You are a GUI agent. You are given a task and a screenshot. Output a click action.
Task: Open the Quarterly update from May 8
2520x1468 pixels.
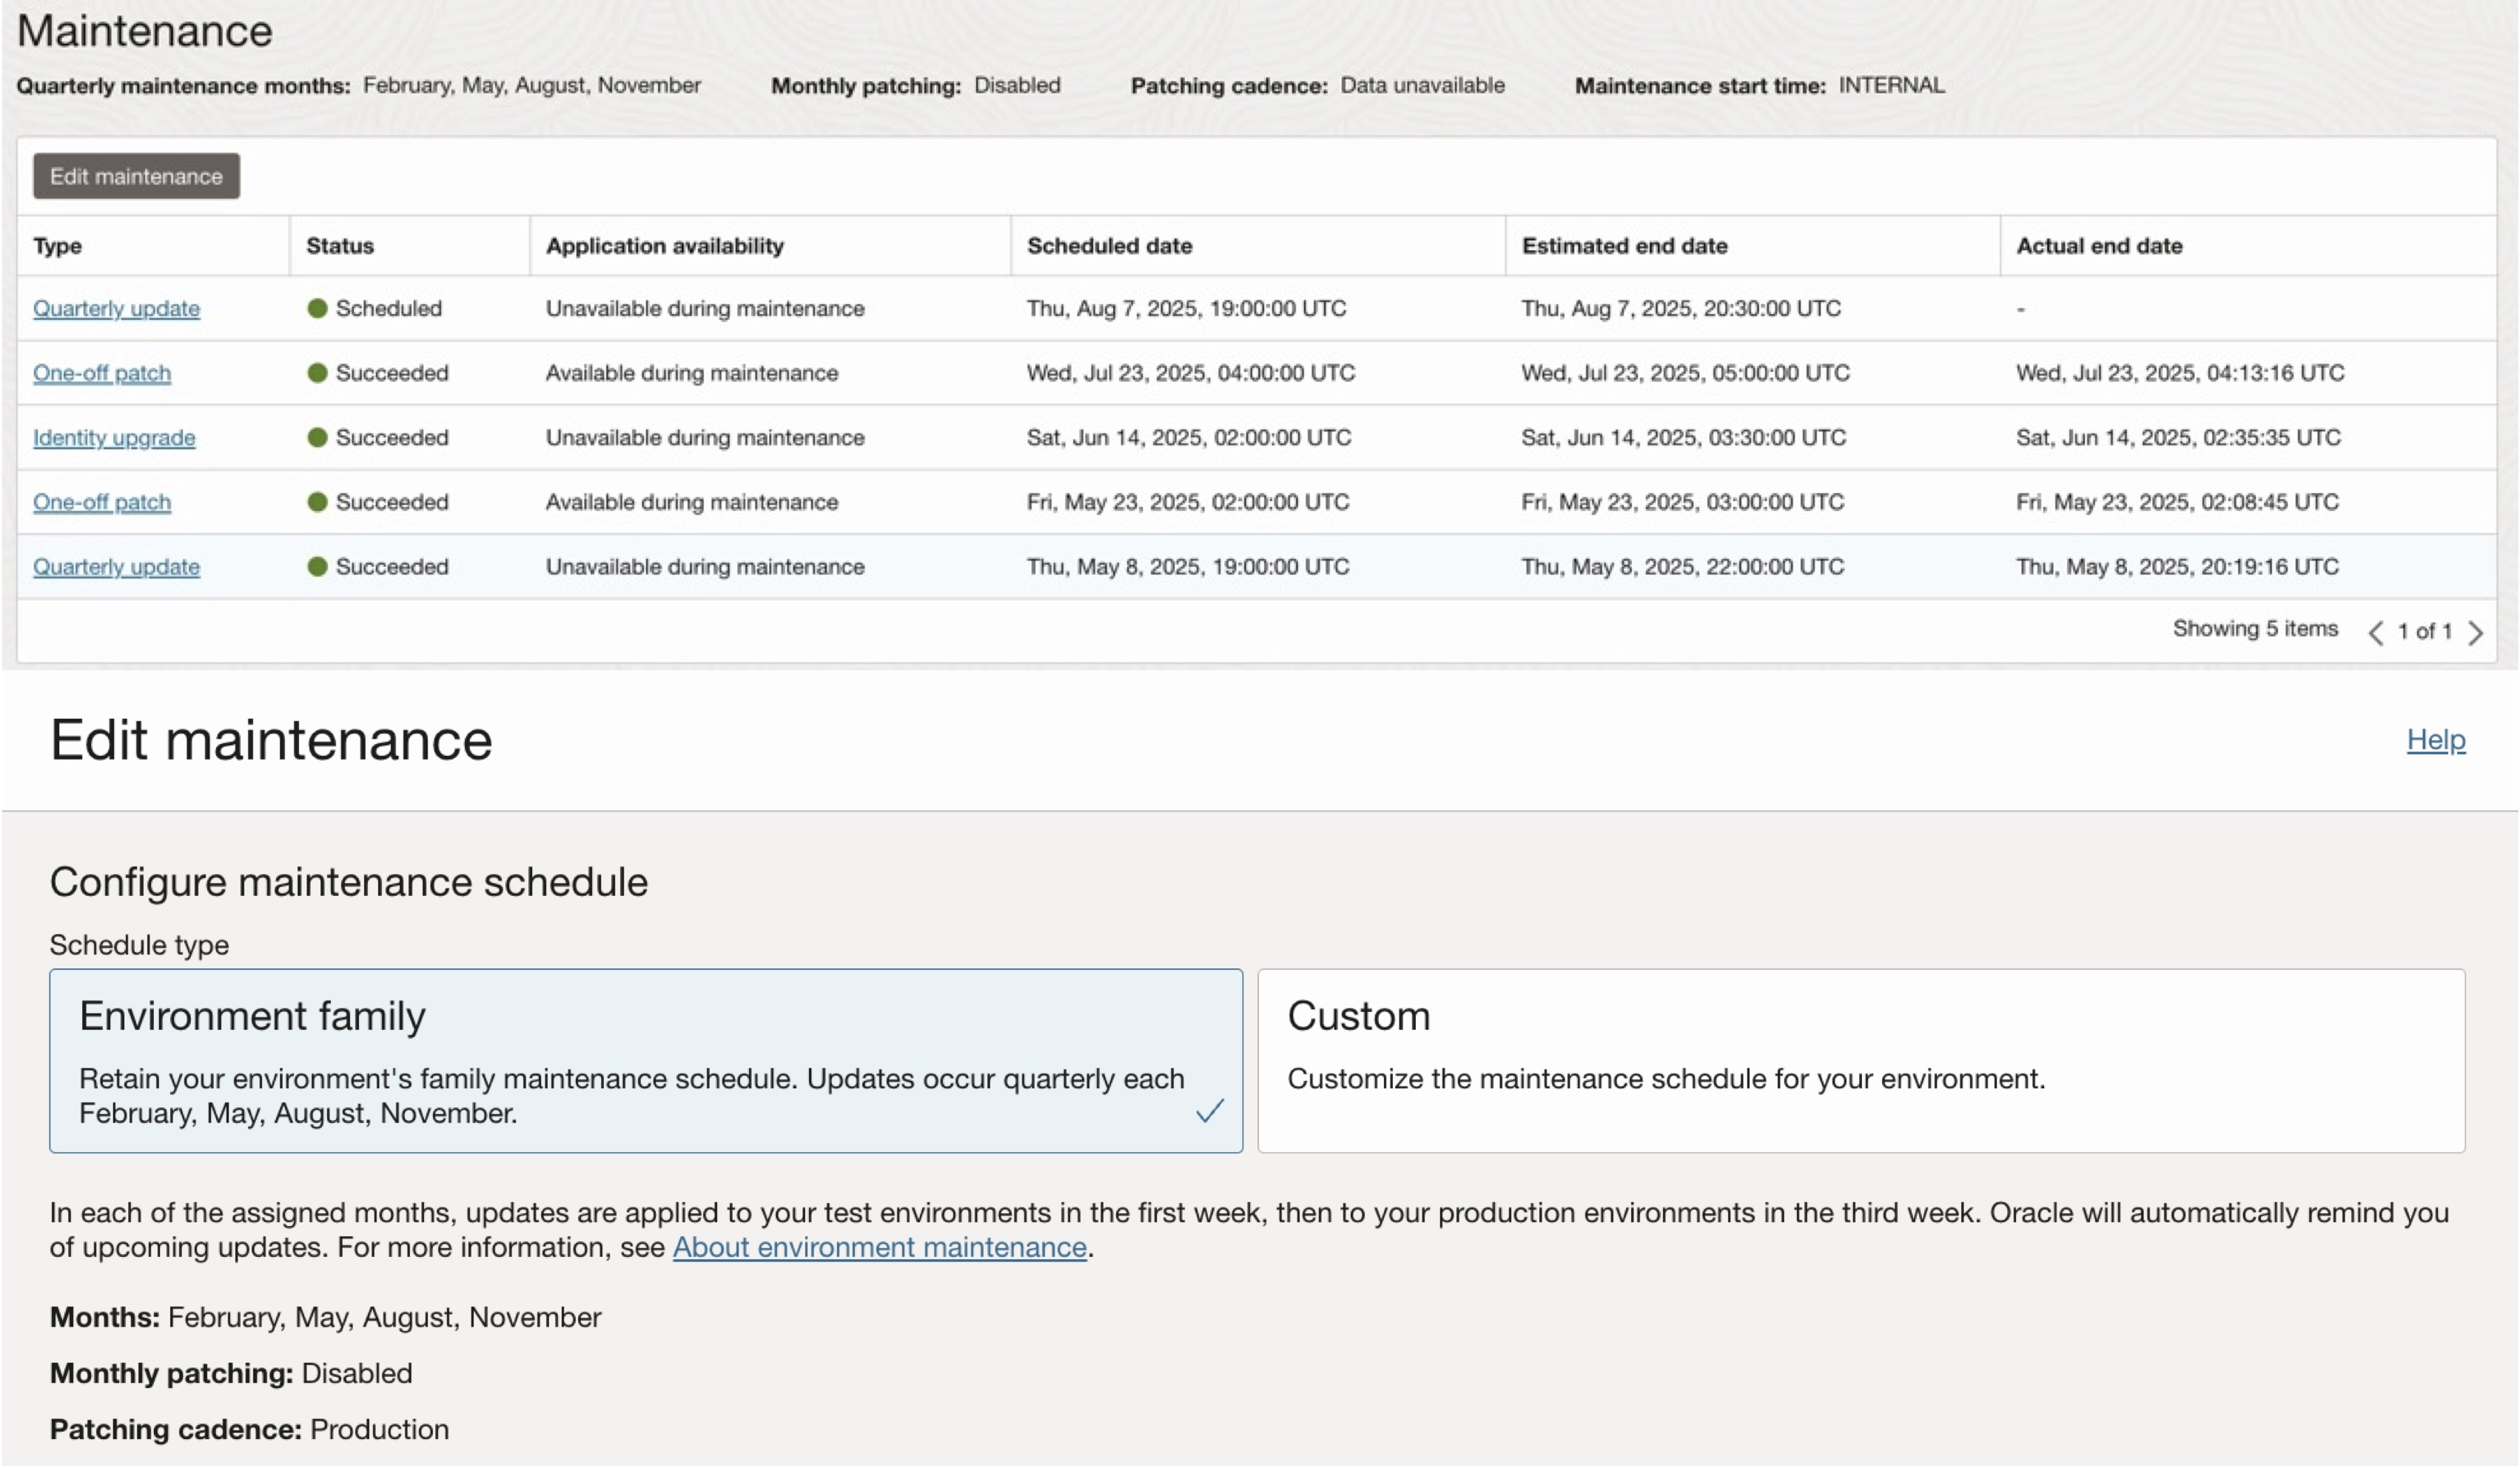(x=116, y=566)
